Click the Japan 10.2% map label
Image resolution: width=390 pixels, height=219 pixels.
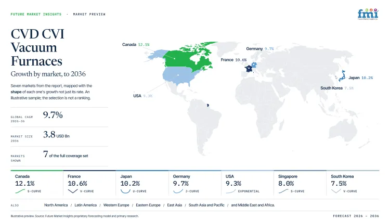point(361,78)
